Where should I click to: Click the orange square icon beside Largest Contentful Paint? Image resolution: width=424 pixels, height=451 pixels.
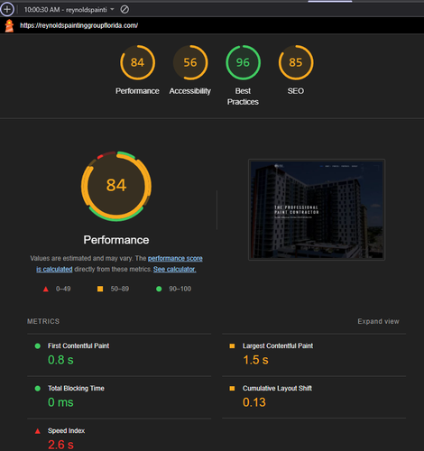click(x=232, y=346)
